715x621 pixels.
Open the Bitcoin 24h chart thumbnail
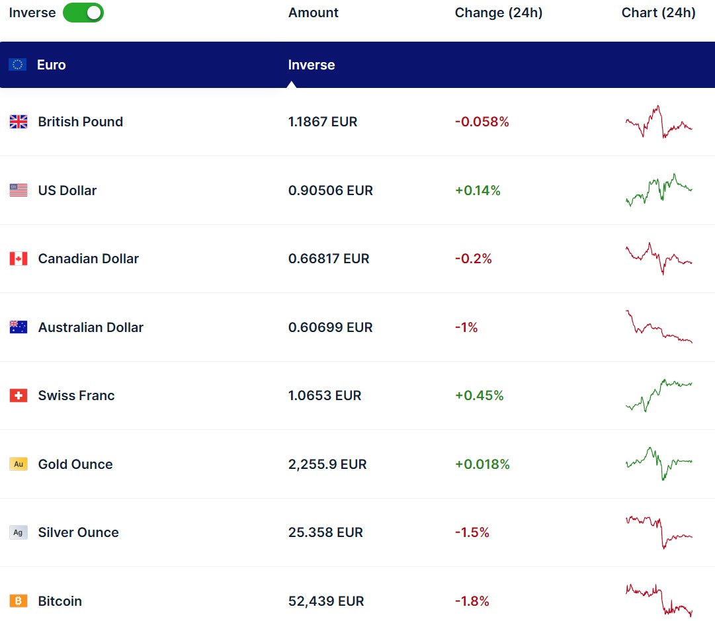pos(659,600)
